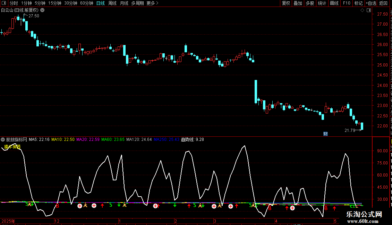Click the 趋势线: 9.28 value
This screenshot has width=392, height=225.
pyautogui.click(x=192, y=139)
